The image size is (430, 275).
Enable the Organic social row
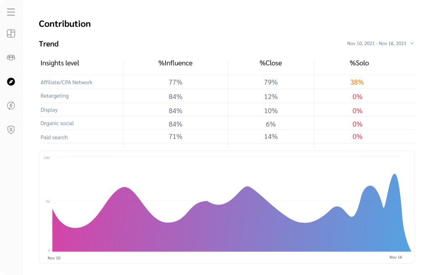(56, 123)
